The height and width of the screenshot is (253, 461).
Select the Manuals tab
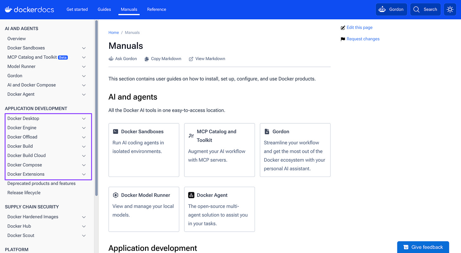coord(129,9)
